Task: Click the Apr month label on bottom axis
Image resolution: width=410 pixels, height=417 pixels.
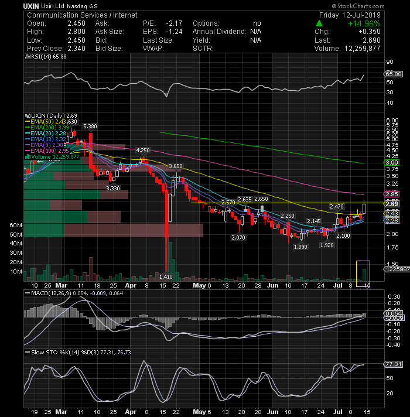Action: (x=131, y=412)
